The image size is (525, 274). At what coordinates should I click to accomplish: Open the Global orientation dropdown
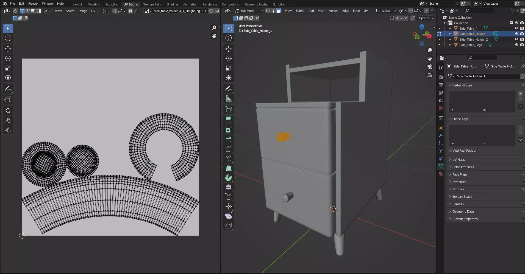pos(386,11)
